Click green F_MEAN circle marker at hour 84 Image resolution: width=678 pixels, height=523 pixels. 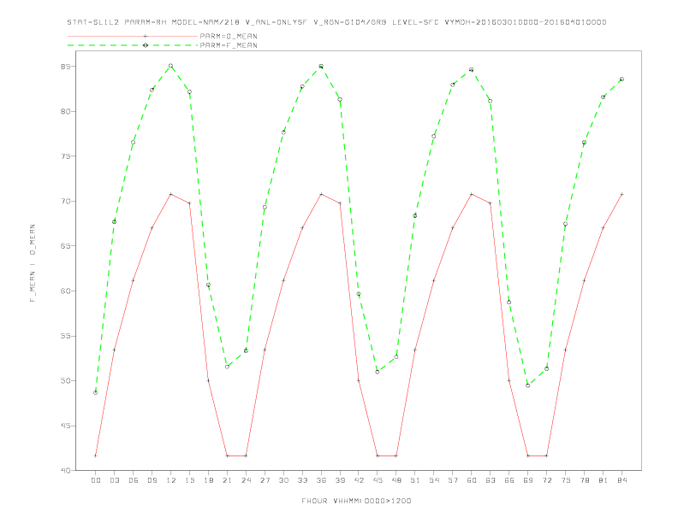click(x=621, y=79)
